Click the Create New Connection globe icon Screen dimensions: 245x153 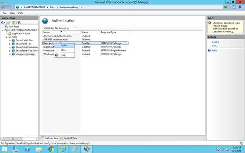[x=2, y=22]
